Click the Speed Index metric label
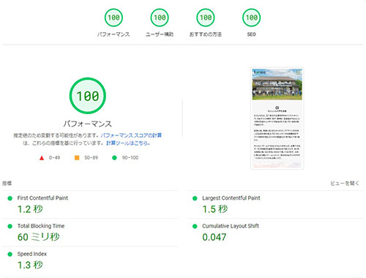The width and height of the screenshot is (366, 278). click(x=32, y=254)
